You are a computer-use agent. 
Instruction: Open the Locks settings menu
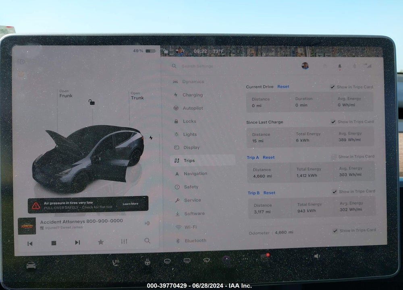pyautogui.click(x=185, y=121)
